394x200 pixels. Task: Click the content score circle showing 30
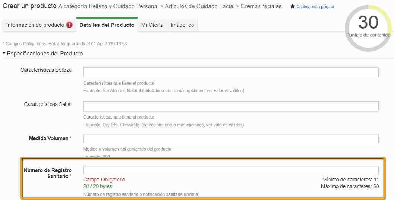(368, 28)
